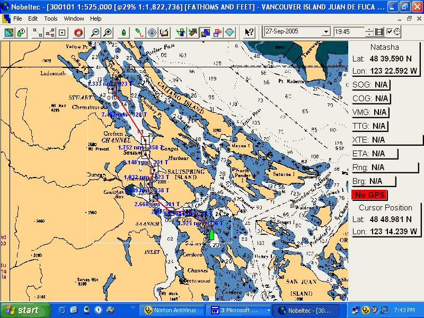Select the route creation tool
424x318 pixels.
50,32
